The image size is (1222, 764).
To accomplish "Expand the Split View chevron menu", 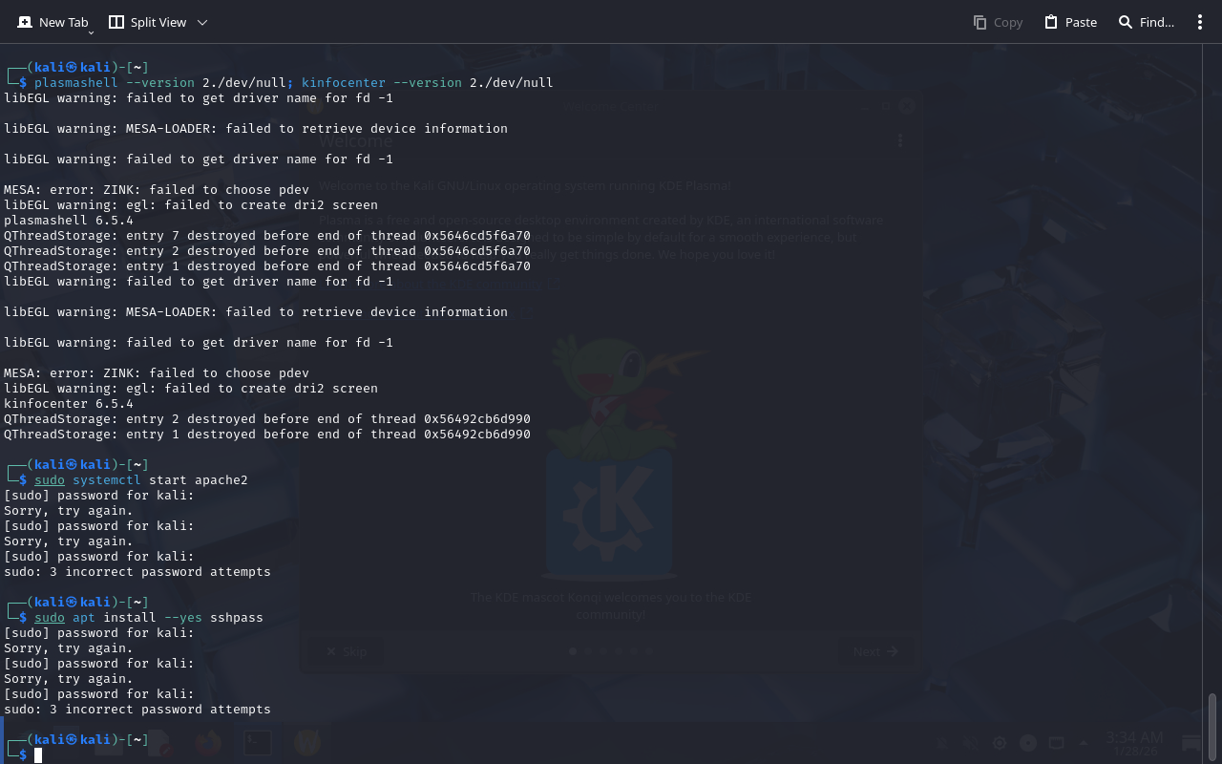I will coord(202,22).
